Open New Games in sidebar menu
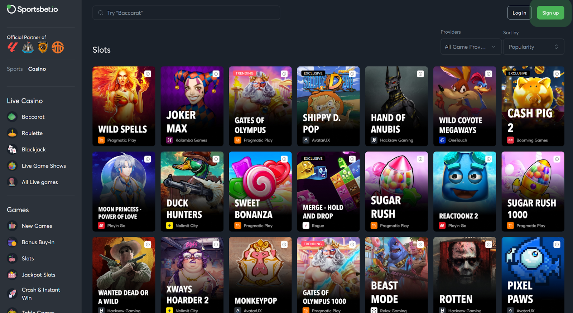The image size is (573, 313). tap(37, 226)
